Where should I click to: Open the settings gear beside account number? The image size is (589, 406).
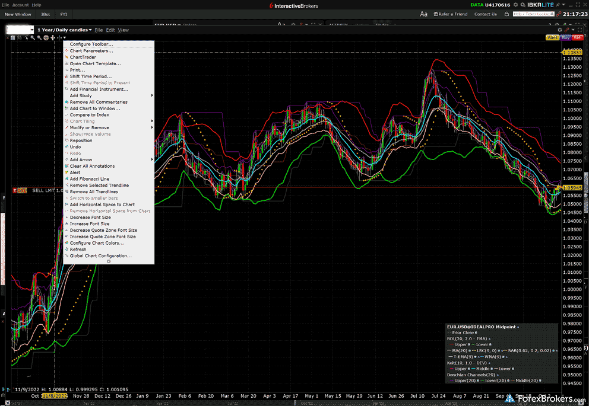516,5
